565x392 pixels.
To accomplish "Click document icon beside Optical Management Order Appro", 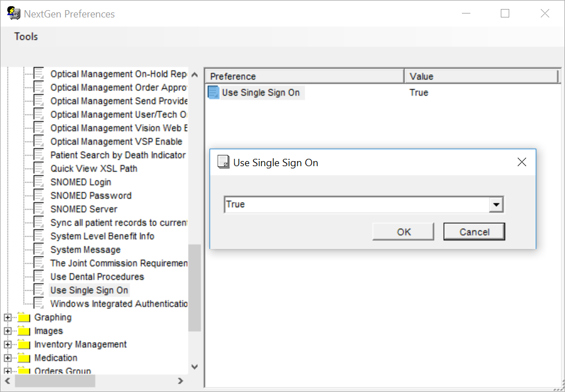I will pyautogui.click(x=38, y=87).
